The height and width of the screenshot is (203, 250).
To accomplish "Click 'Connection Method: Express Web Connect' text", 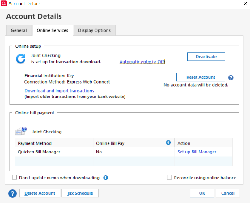I will (67, 82).
